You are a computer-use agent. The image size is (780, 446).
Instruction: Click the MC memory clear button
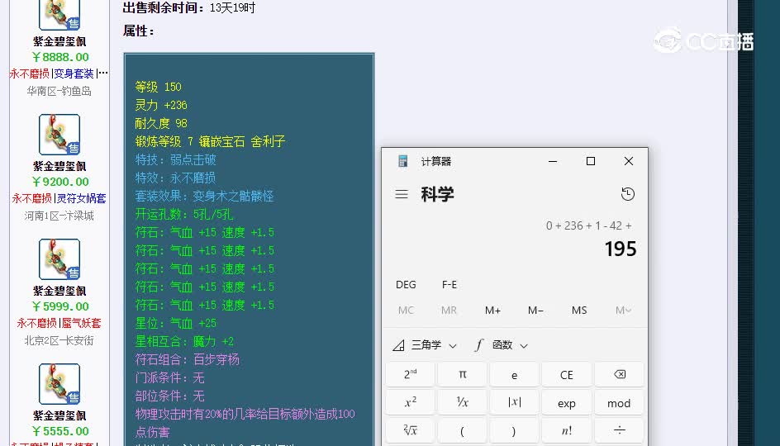[406, 311]
